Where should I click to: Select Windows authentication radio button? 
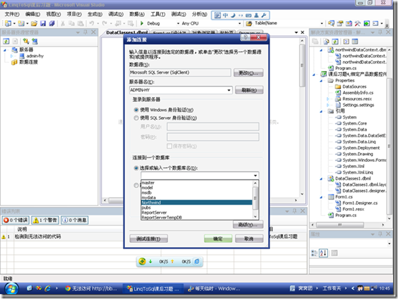[x=136, y=110]
